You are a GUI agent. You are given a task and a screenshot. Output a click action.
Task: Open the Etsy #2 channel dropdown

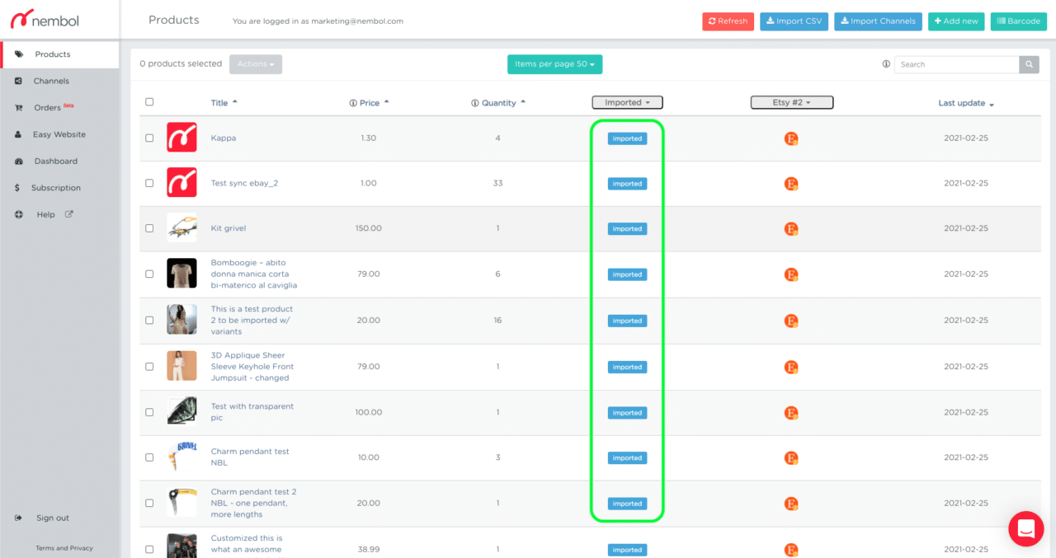point(791,102)
